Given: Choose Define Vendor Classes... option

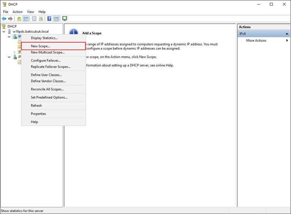Looking at the screenshot, I should [x=53, y=81].
